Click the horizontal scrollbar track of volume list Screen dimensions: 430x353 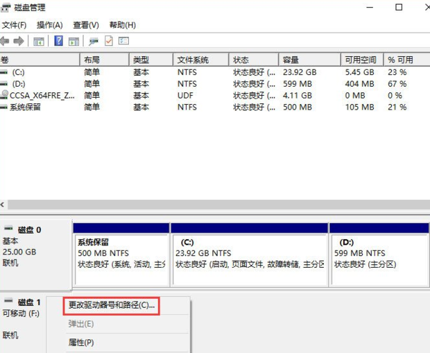[x=219, y=205]
